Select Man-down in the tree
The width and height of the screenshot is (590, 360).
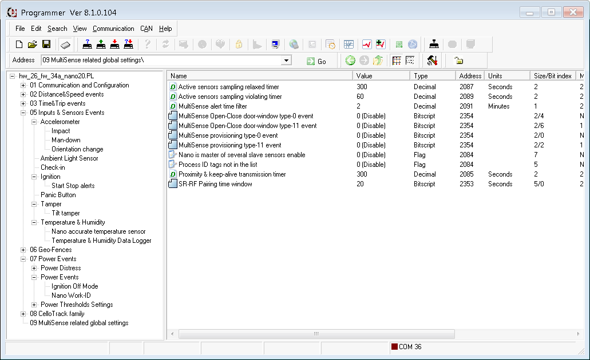pyautogui.click(x=66, y=140)
